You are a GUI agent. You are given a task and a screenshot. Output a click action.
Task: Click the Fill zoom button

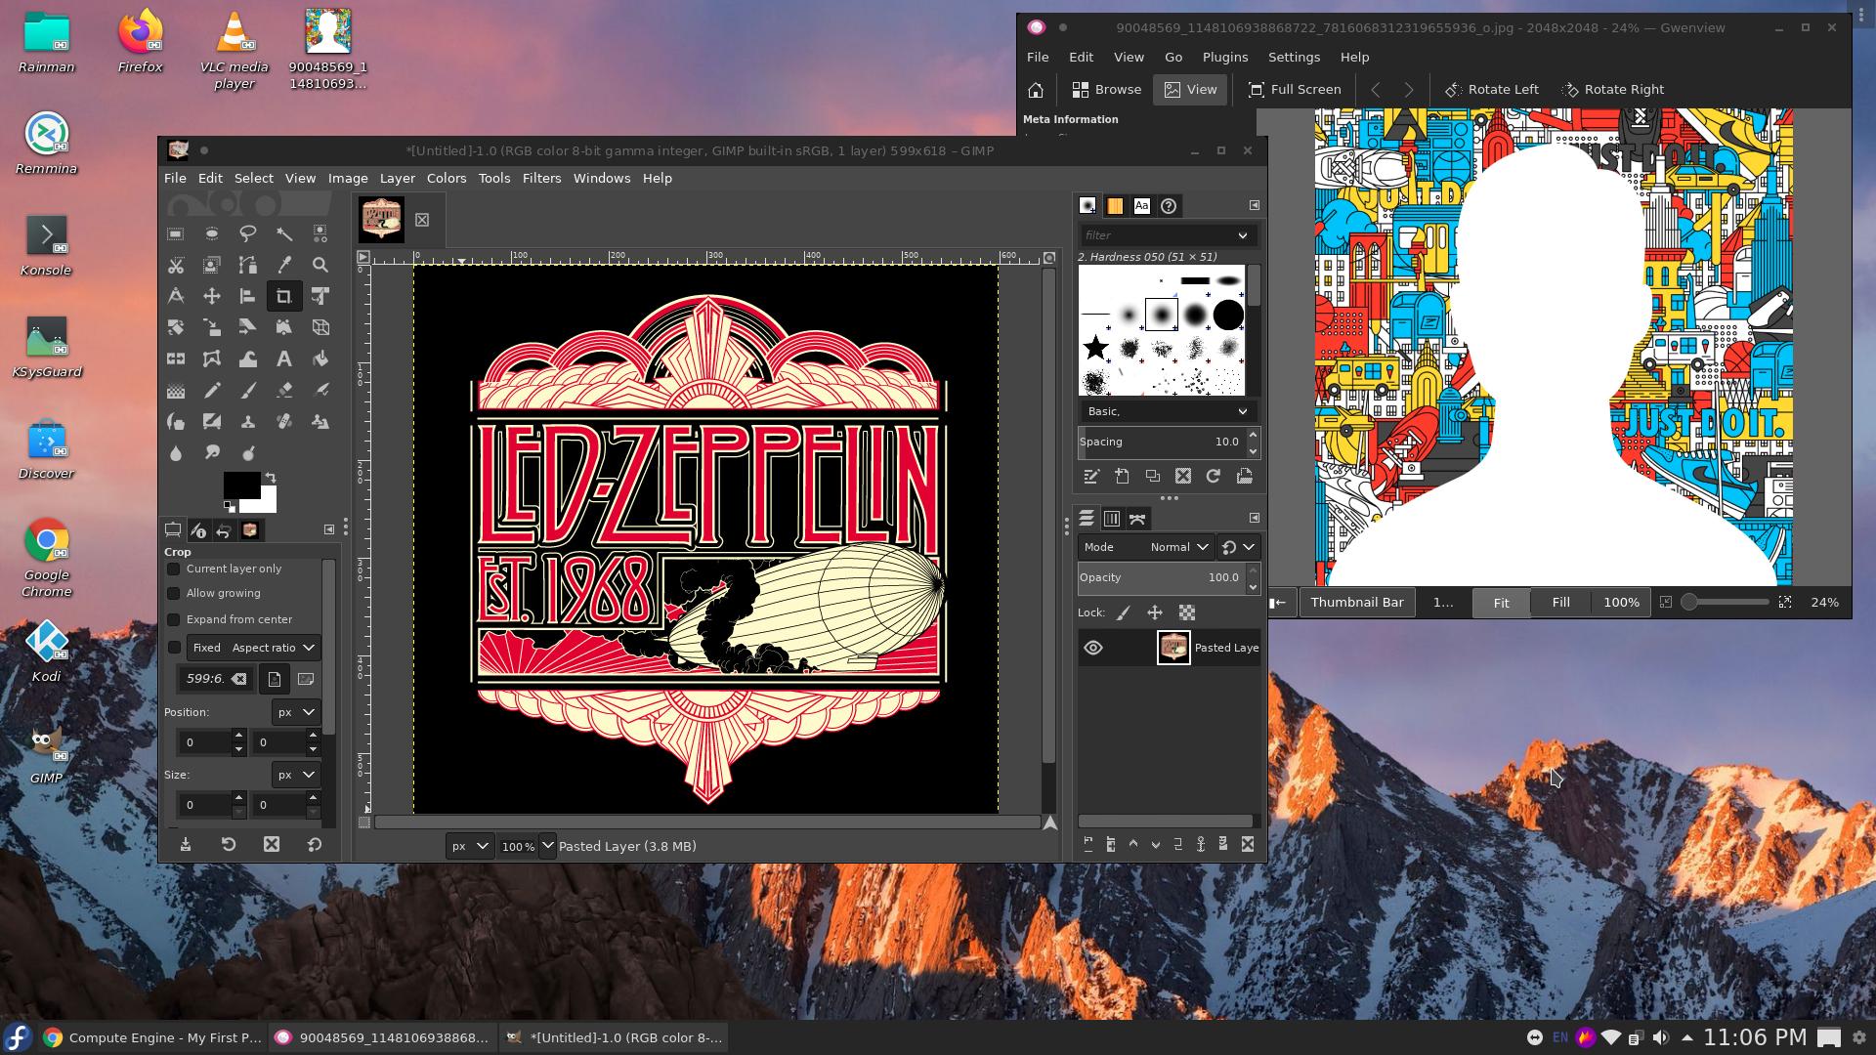[x=1560, y=603]
